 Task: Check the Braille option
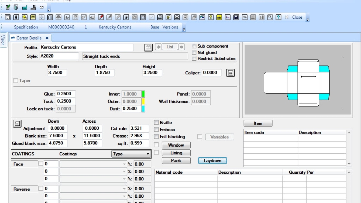[x=156, y=123]
